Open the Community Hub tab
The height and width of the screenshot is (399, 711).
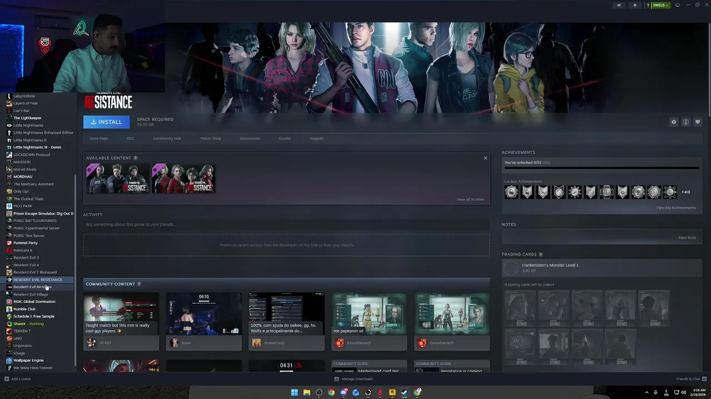coord(167,139)
